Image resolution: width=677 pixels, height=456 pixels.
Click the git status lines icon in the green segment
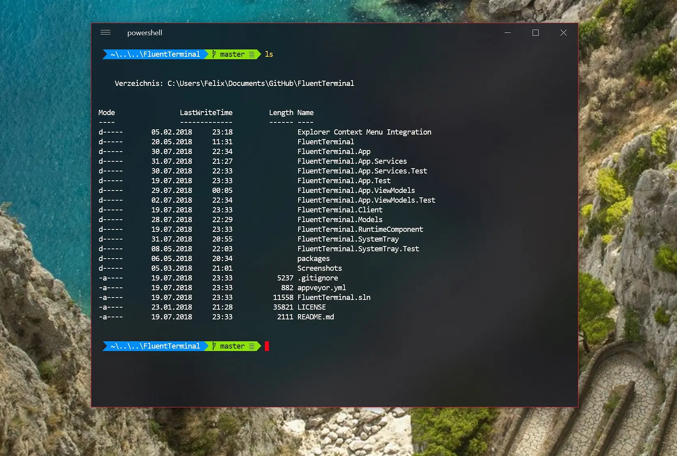(x=252, y=54)
